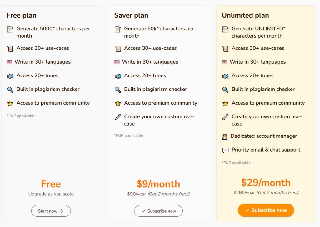Click the speaker icon in Free plan
Viewport: 320px width, 227px height.
point(10,76)
